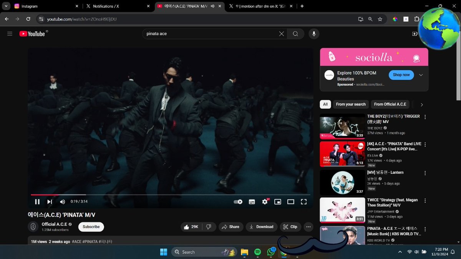This screenshot has width=461, height=259.
Task: Open the browser extensions puzzle icon
Action: (416, 19)
